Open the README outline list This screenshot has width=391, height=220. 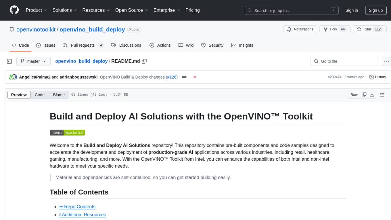pos(382,95)
